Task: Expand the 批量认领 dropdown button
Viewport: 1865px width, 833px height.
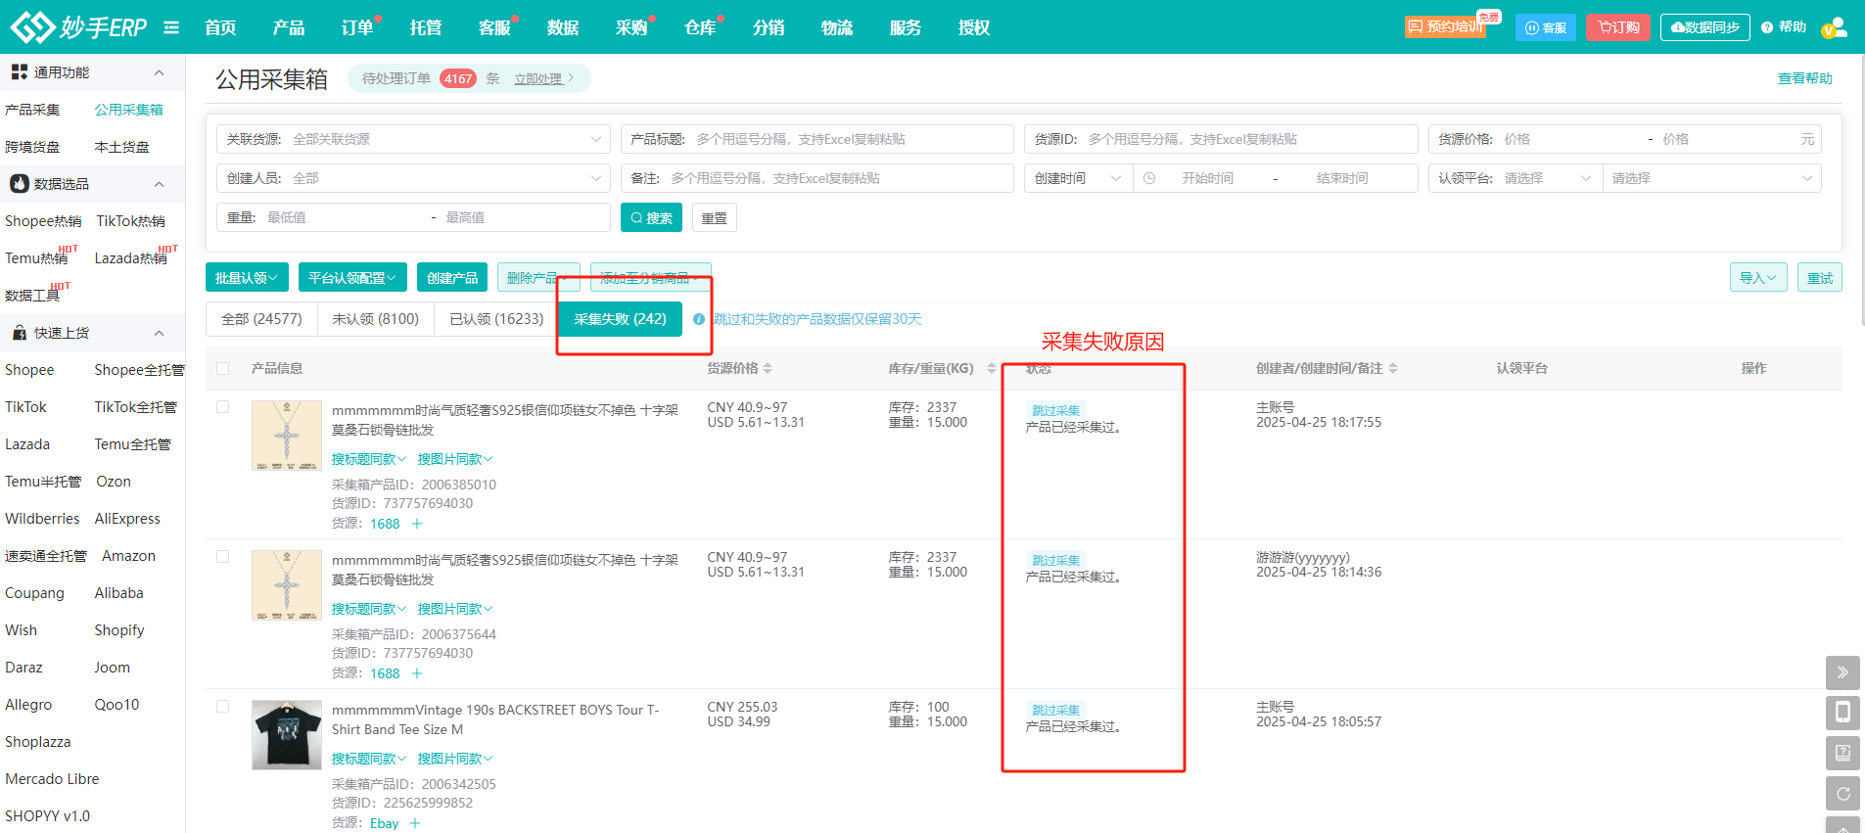Action: (x=247, y=278)
